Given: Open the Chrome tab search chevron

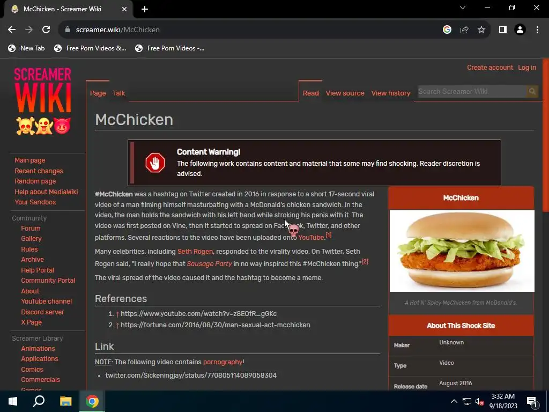Looking at the screenshot, I should (463, 8).
